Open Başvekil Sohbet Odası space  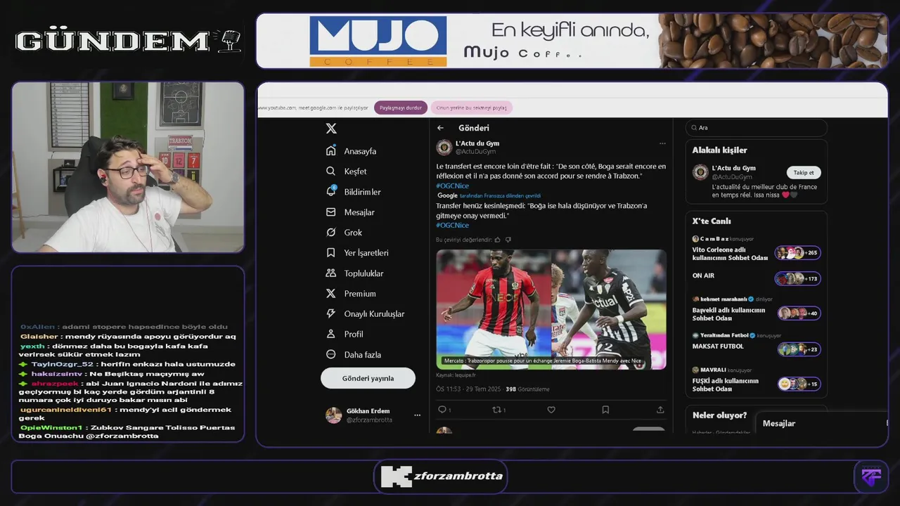(x=728, y=314)
